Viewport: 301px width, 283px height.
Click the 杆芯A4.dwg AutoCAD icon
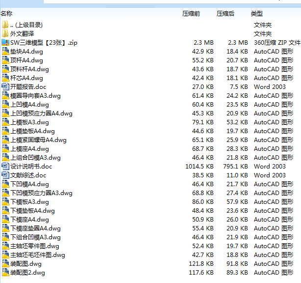point(5,78)
